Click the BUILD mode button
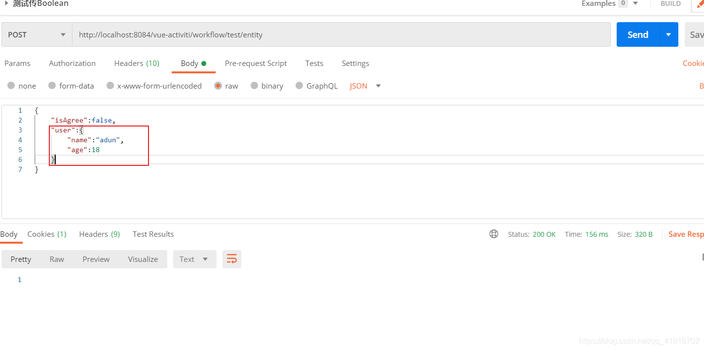Viewport: 704px width, 350px height. point(671,3)
